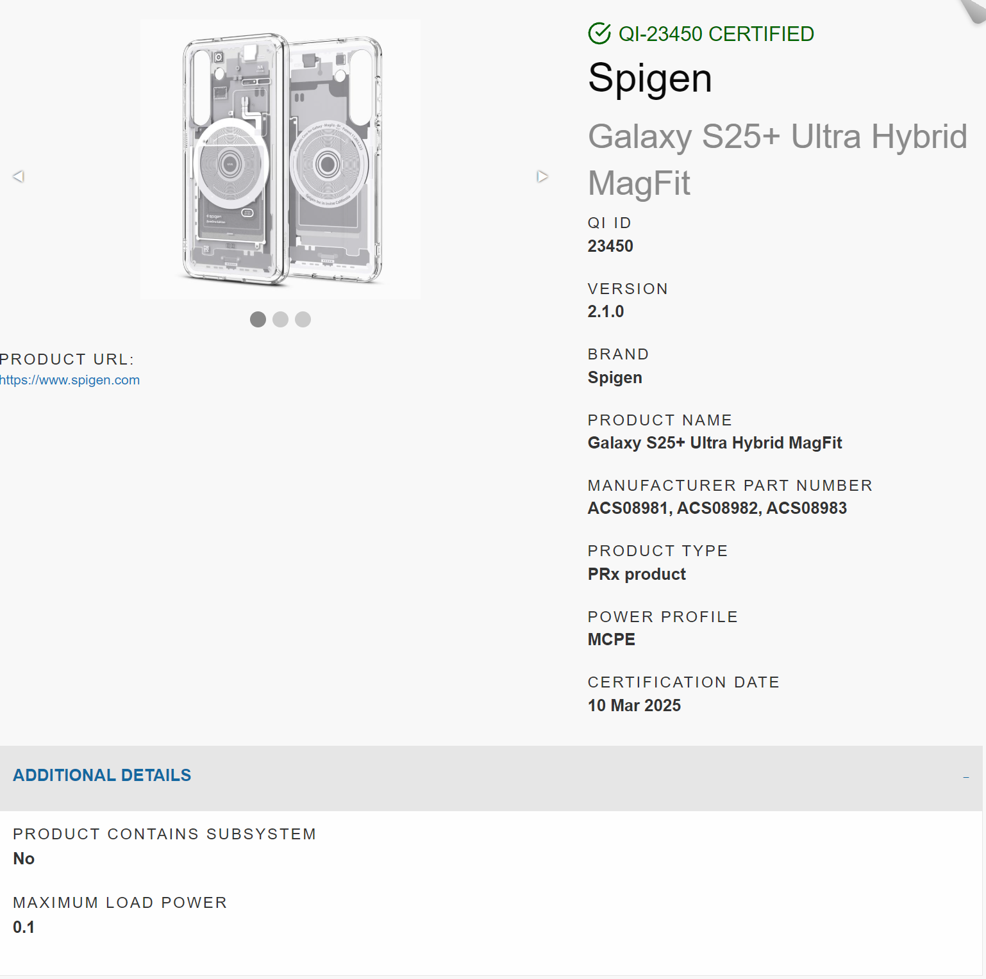The height and width of the screenshot is (979, 986).
Task: Select the first carousel dot indicator
Action: [258, 319]
